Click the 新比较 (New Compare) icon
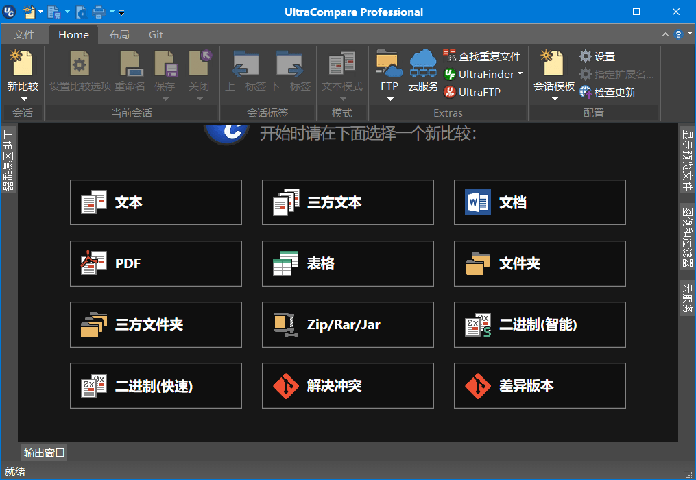Viewport: 696px width, 480px height. point(23,64)
